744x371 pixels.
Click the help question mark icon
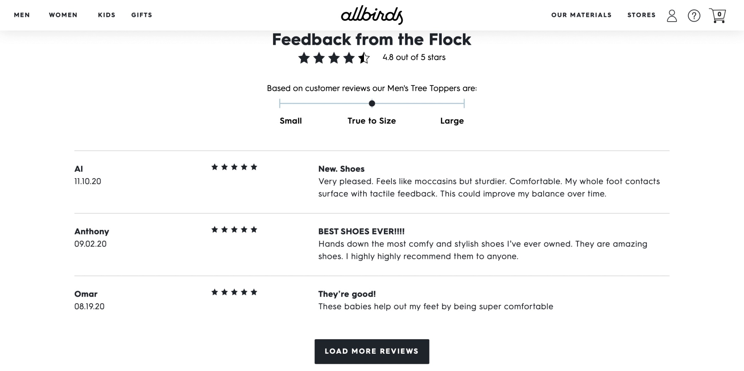coord(694,16)
